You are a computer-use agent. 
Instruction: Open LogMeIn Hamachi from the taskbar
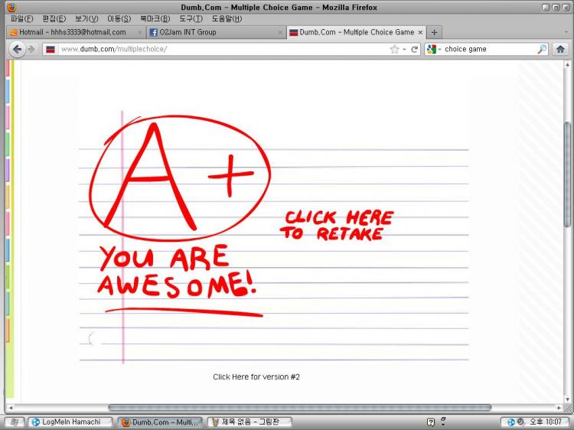point(70,422)
